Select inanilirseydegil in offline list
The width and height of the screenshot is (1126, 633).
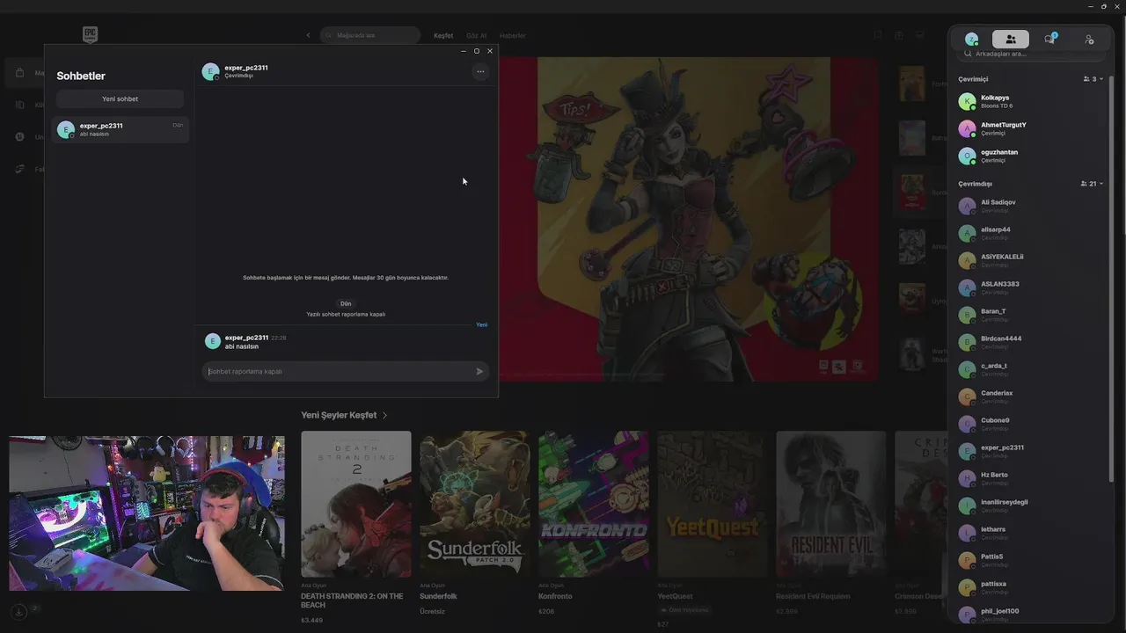(1031, 506)
